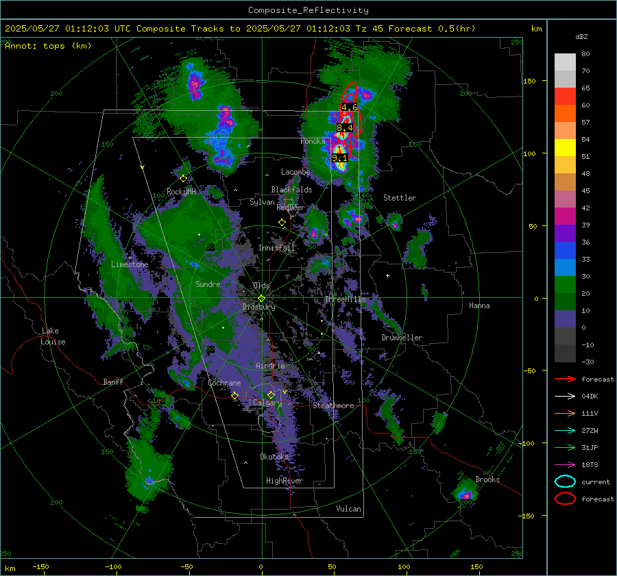Image resolution: width=617 pixels, height=576 pixels.
Task: Click the Hanna town label
Action: (x=479, y=305)
